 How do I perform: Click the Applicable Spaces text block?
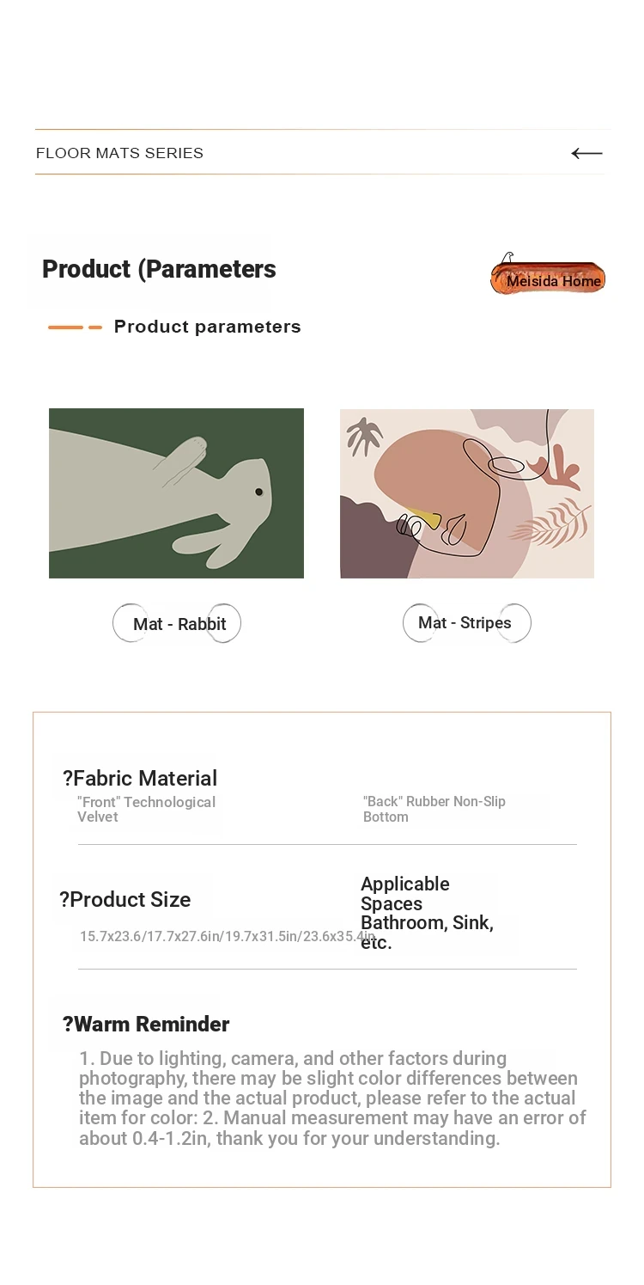click(427, 913)
